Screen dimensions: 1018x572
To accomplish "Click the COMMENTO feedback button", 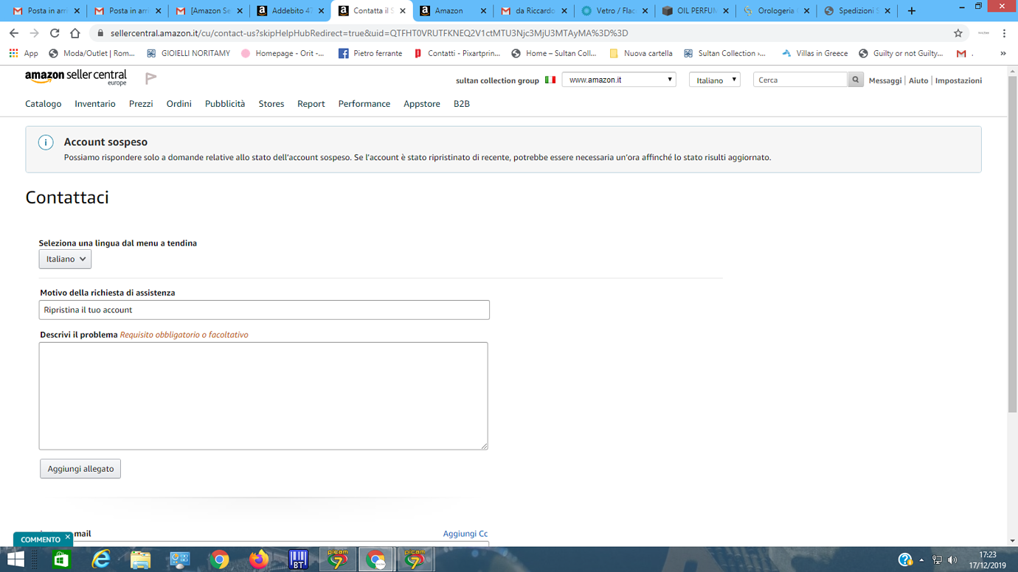I will pos(41,540).
